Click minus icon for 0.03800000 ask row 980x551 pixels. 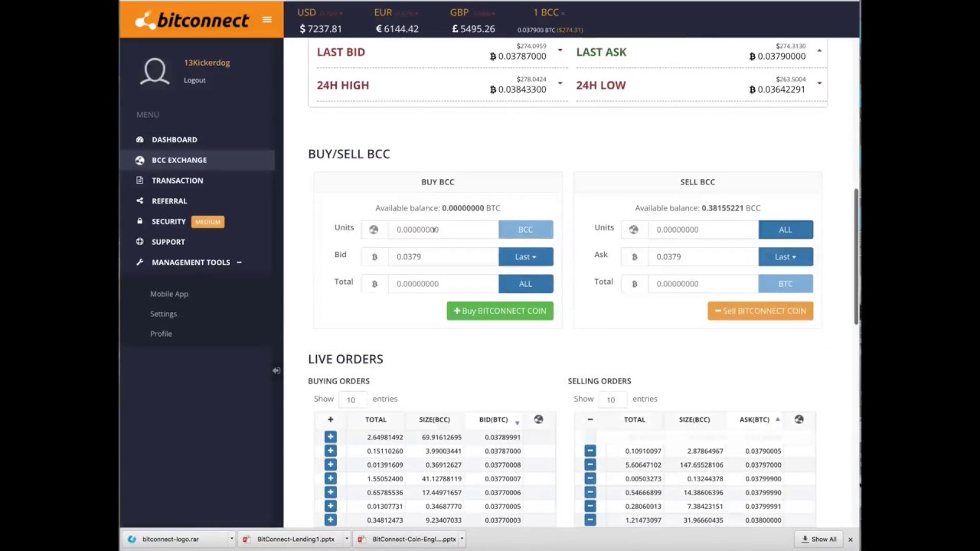tap(590, 520)
